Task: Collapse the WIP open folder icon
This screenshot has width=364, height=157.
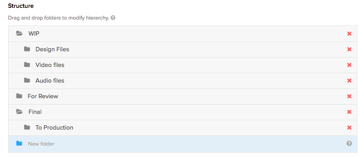Action: click(20, 34)
